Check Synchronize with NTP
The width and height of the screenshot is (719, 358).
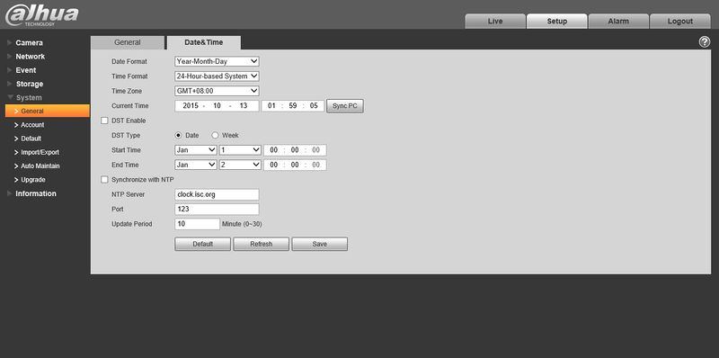pos(104,180)
